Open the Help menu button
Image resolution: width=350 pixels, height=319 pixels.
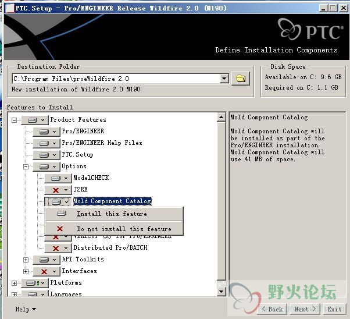[x=26, y=309]
